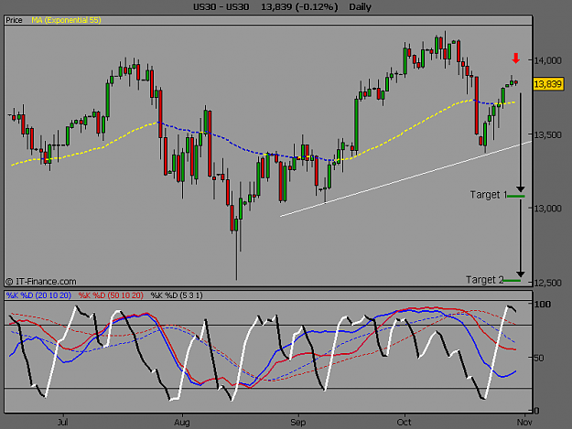Select the %K %D (5 3 1) stochastic label
Image resolution: width=572 pixels, height=429 pixels.
[177, 295]
